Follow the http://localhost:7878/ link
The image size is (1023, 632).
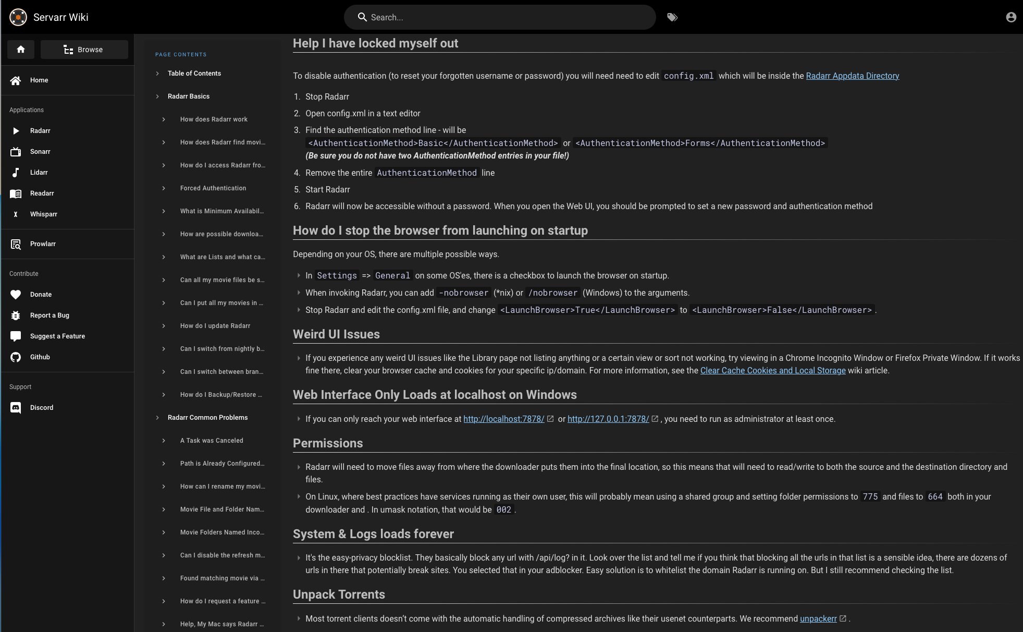click(504, 419)
